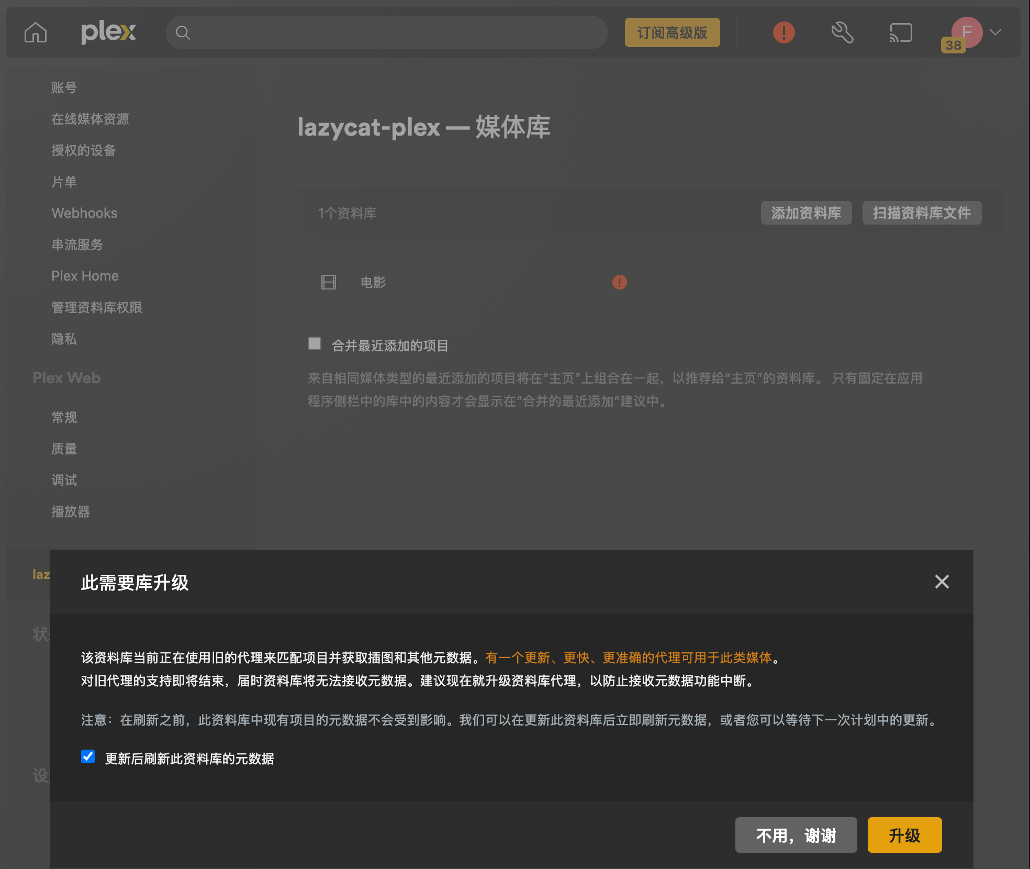The height and width of the screenshot is (869, 1030).
Task: Open 管理资料库权限 settings
Action: [x=97, y=307]
